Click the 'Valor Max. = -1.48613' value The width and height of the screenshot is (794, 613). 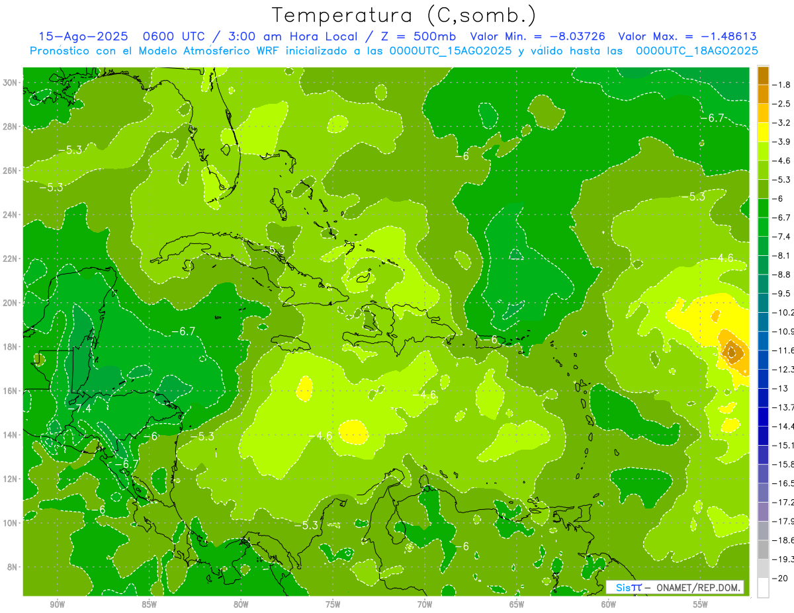point(687,36)
